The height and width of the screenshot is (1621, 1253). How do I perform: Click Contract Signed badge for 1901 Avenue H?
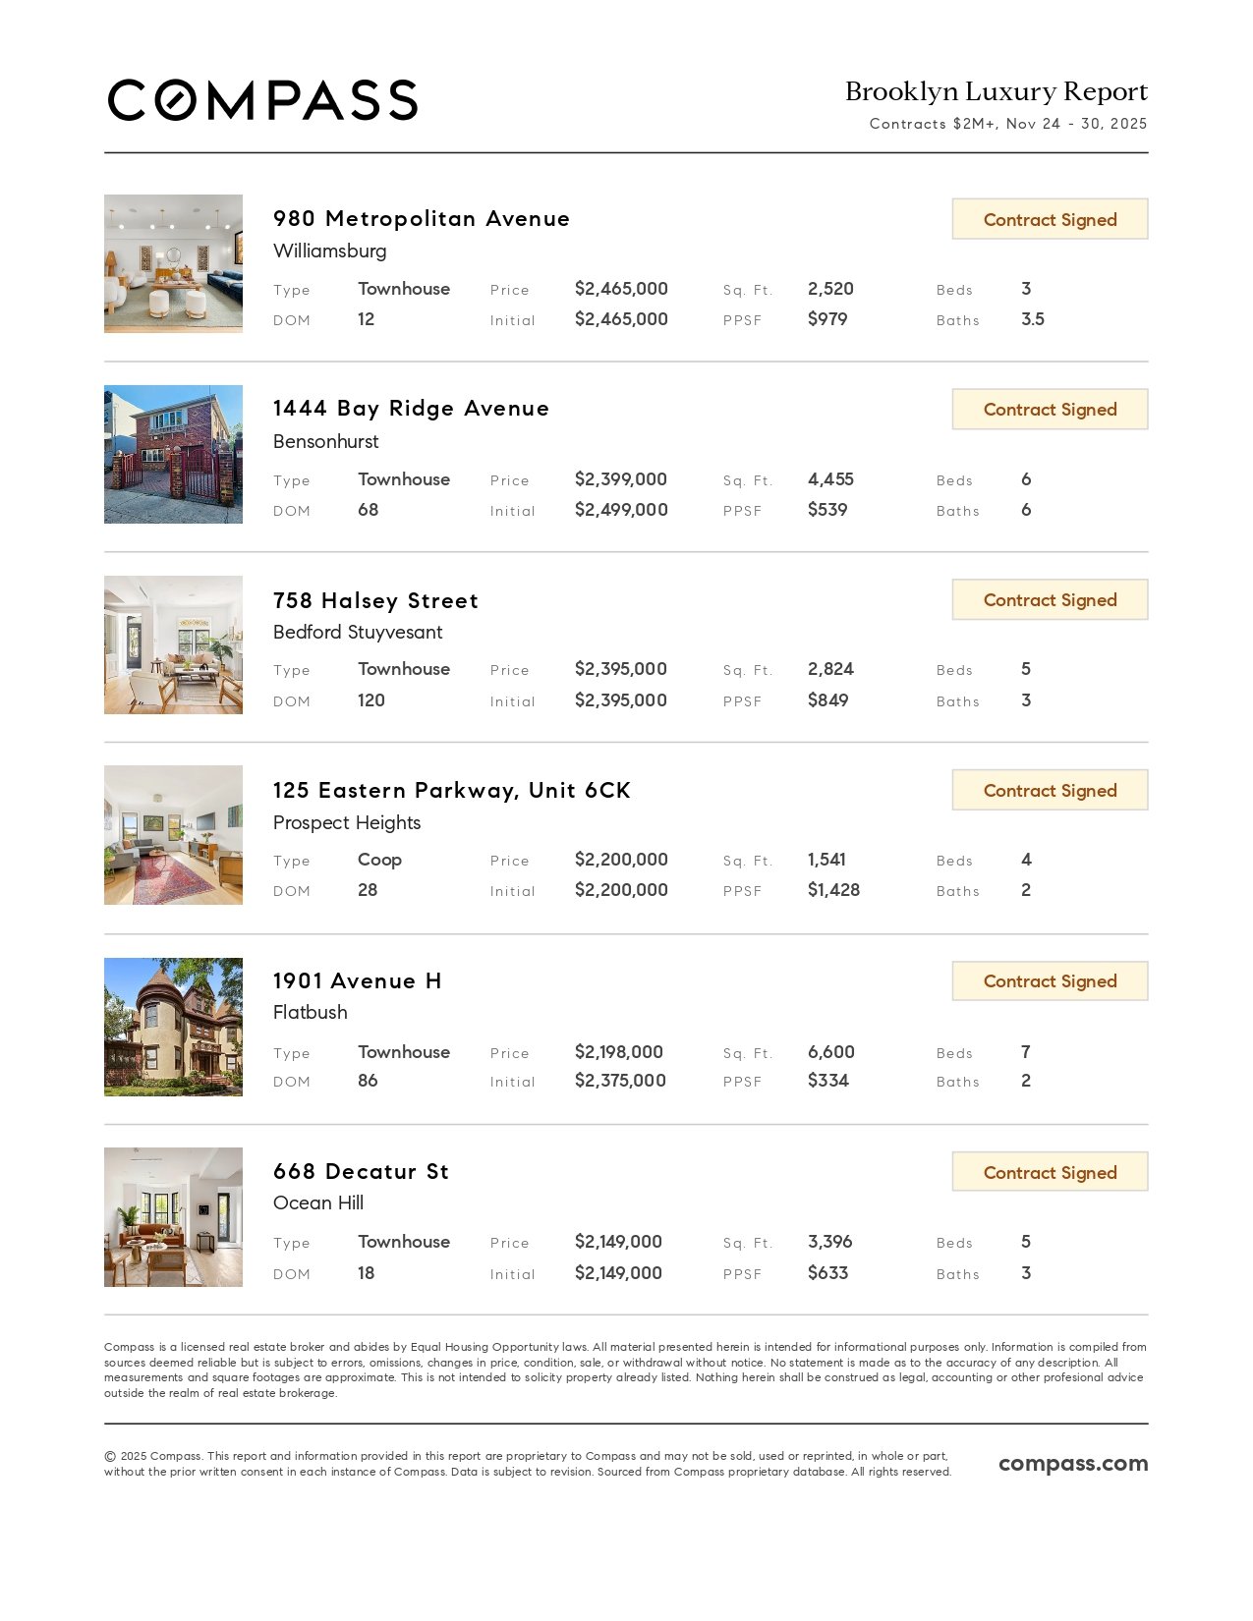[x=1050, y=981]
